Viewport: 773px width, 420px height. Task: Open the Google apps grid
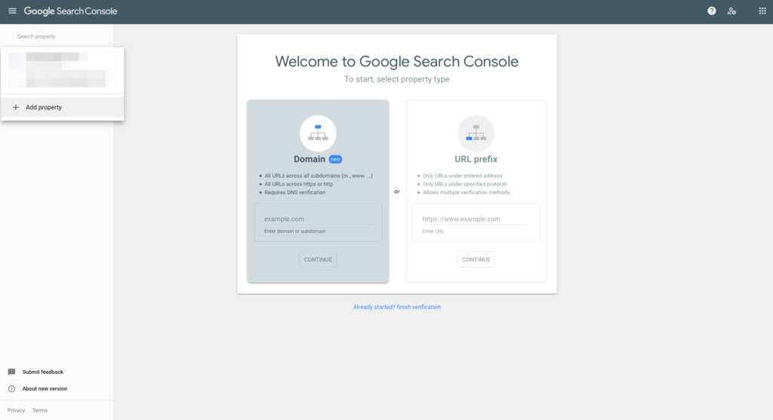762,11
